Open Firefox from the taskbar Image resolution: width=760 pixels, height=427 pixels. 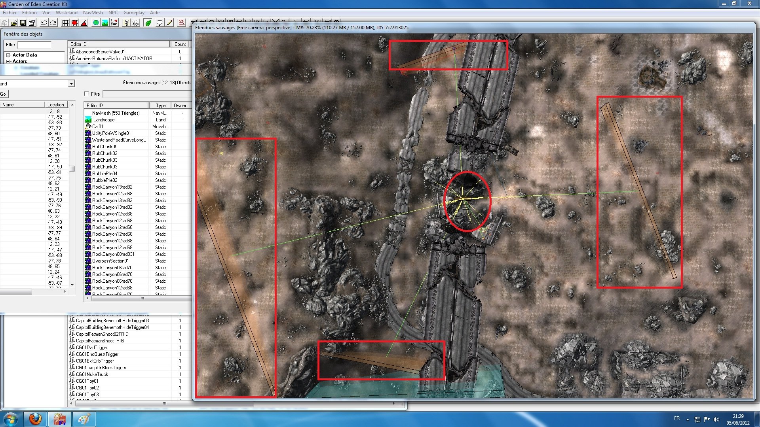(35, 419)
